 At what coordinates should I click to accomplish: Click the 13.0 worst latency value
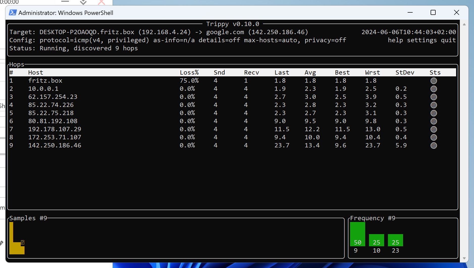coord(373,129)
